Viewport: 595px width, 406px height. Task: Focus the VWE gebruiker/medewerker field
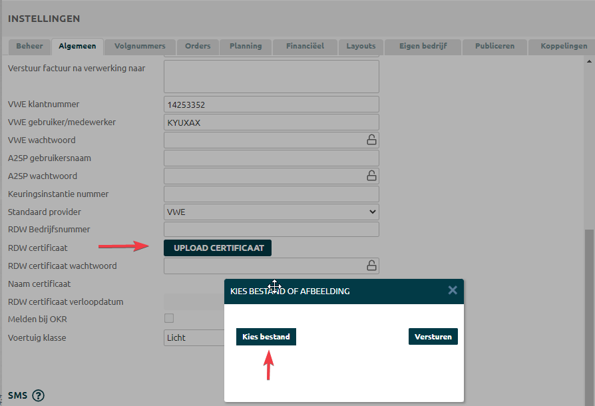click(271, 122)
